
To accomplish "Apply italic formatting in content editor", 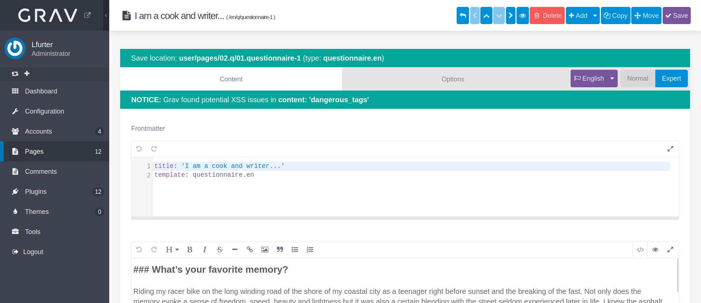I will point(205,250).
